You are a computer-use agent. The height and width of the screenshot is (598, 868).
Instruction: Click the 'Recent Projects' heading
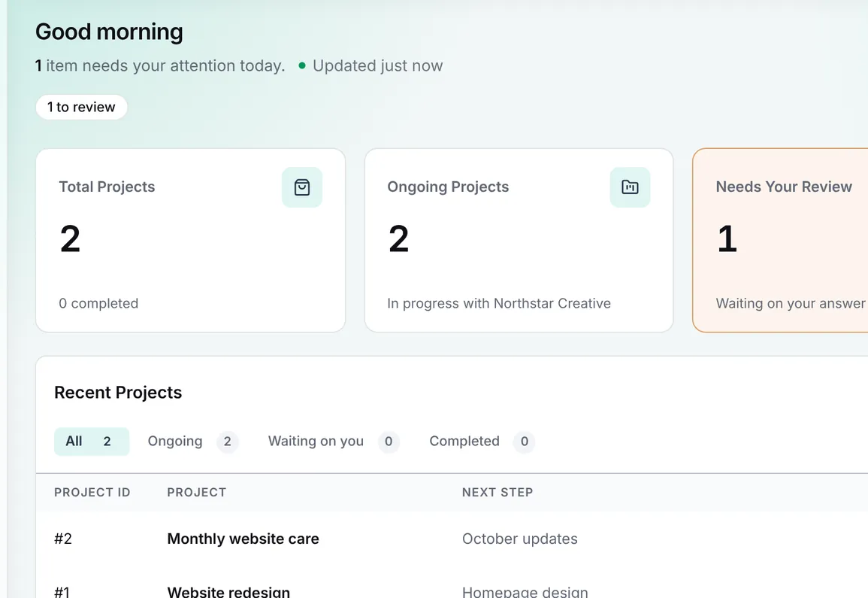118,393
